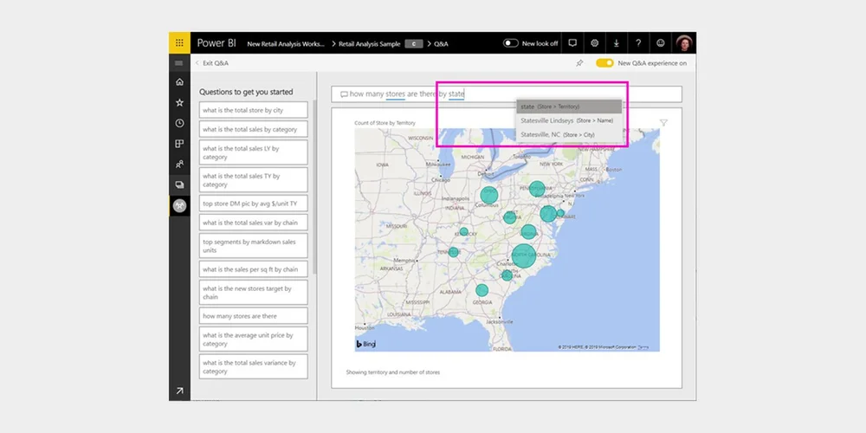This screenshot has height=433, width=866.
Task: Open Workspaces icon in sidebar
Action: [179, 184]
